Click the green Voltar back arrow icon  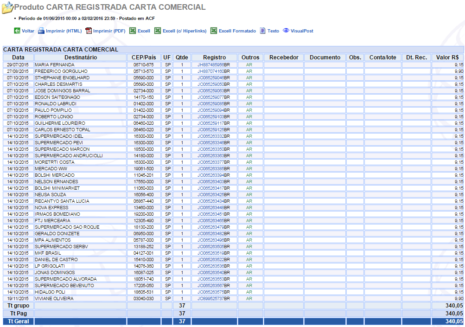(x=17, y=31)
